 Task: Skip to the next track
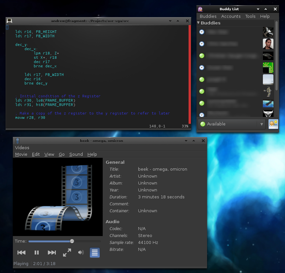tap(52, 253)
